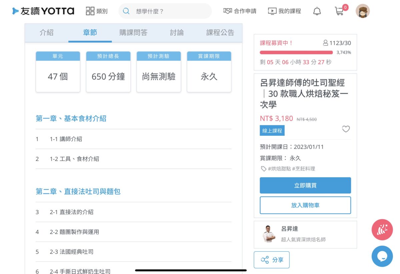Click the NT$ 3,180 price
Screen dimensions: 400x274
276,118
